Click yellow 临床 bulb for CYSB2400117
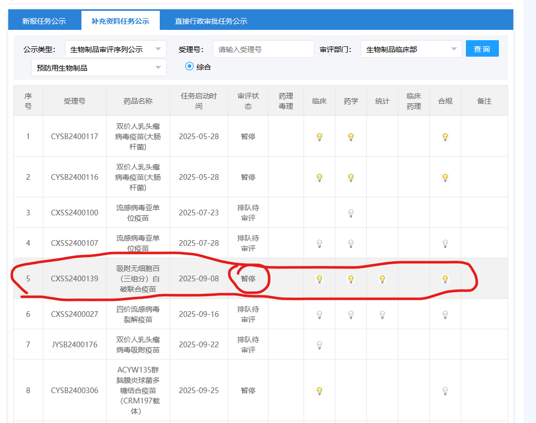This screenshot has width=536, height=423. [319, 137]
